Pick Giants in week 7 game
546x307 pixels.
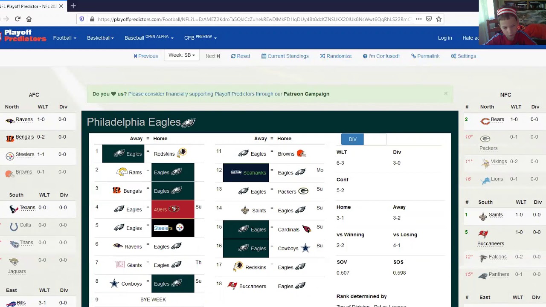[124, 265]
